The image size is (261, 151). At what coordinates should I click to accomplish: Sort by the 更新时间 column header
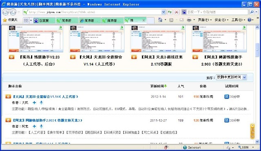click(159, 86)
